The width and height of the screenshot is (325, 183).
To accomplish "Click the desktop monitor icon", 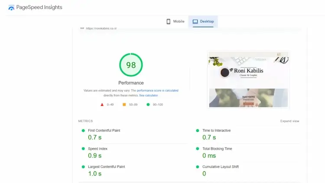I will coord(195,21).
